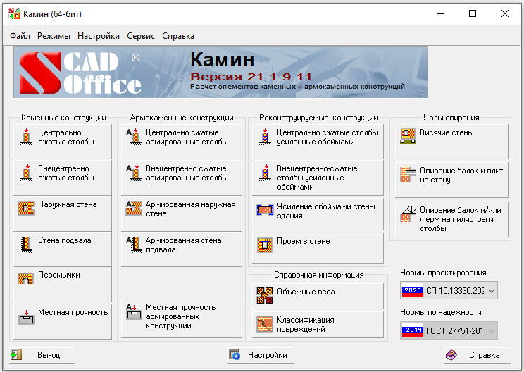Expand the Нормы по надежности ГОСТ dropdown
The width and height of the screenshot is (524, 372).
coord(492,330)
